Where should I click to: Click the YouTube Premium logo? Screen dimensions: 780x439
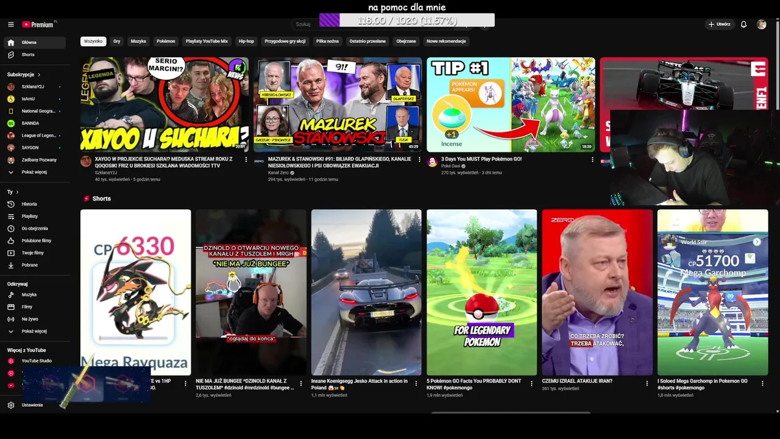[x=39, y=24]
